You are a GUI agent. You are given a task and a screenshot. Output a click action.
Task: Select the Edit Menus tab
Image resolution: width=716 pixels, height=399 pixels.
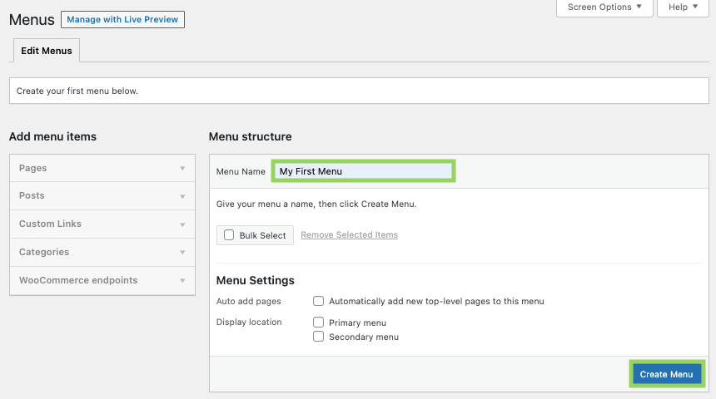point(47,51)
